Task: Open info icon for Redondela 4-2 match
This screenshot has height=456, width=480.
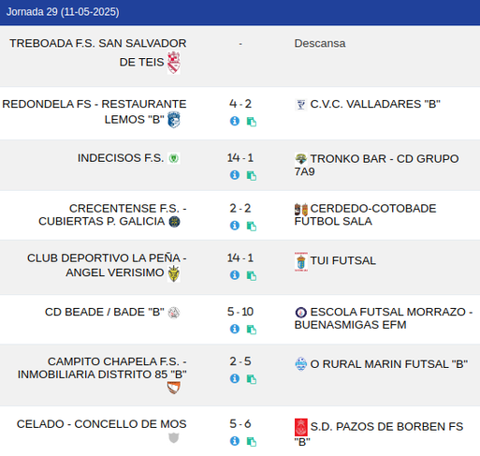Action: [x=235, y=121]
